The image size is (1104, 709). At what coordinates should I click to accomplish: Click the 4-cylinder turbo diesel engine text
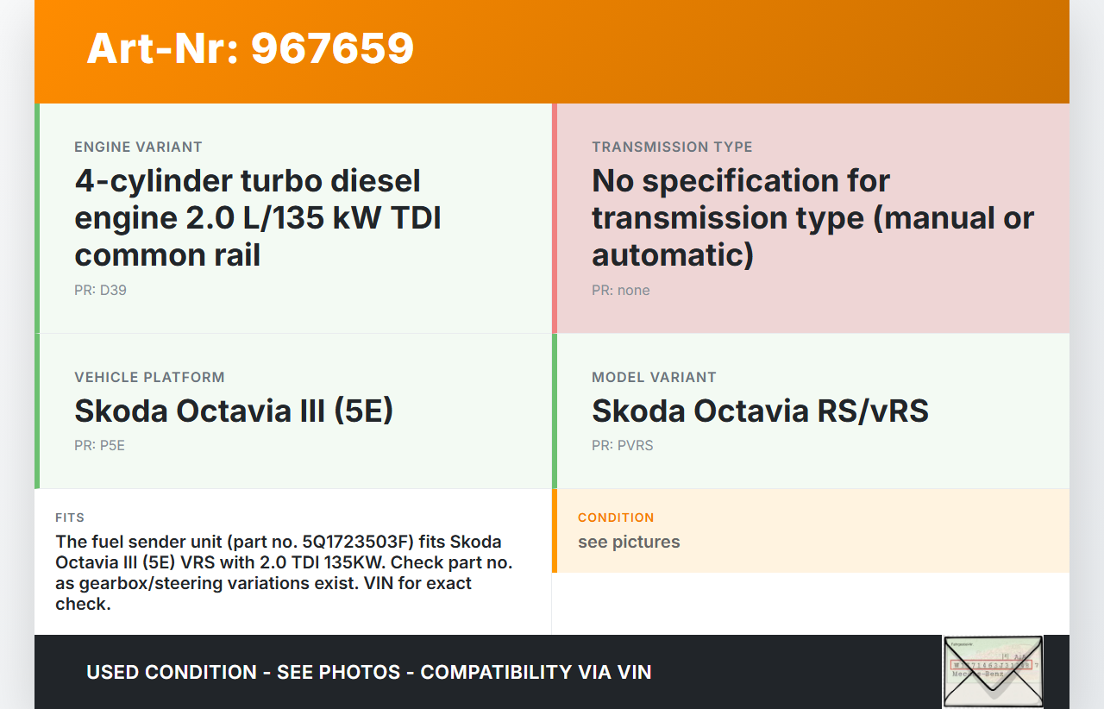coord(258,217)
